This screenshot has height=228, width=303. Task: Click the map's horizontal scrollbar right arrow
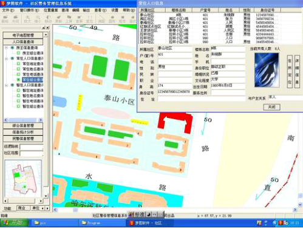coord(295,210)
